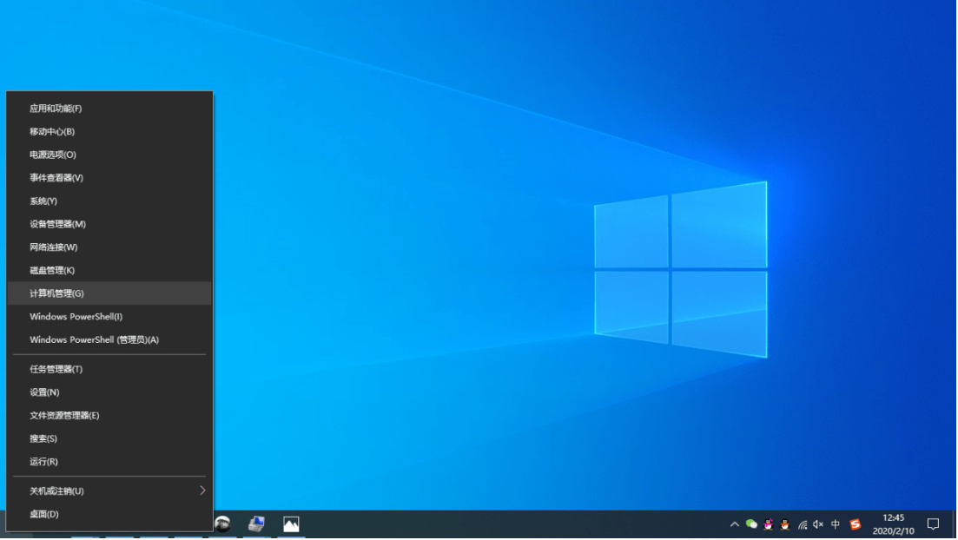Click the muted volume tray icon
The image size is (958, 540).
[x=819, y=524]
